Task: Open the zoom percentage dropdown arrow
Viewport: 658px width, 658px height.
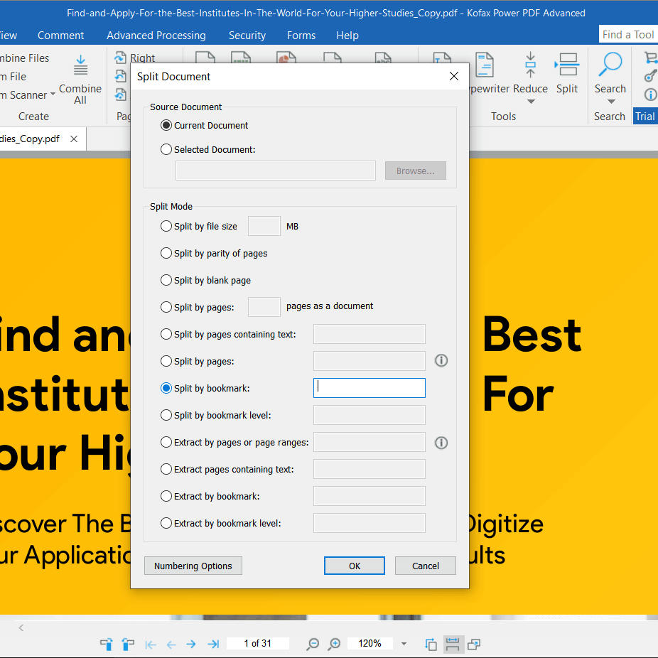Action: (404, 644)
